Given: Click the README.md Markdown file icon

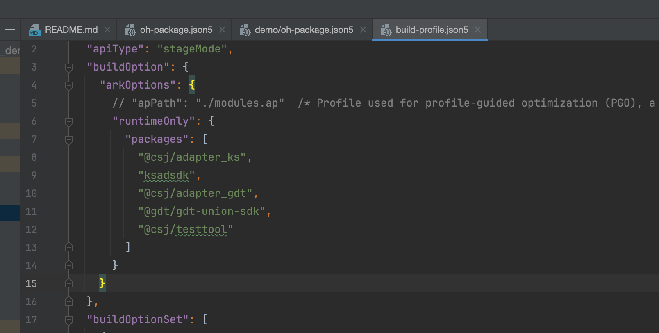Looking at the screenshot, I should point(34,30).
